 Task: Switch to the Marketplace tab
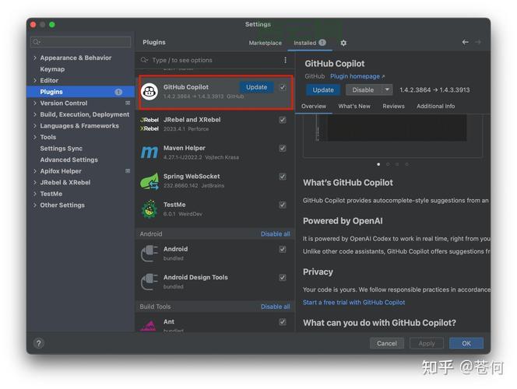(x=265, y=43)
